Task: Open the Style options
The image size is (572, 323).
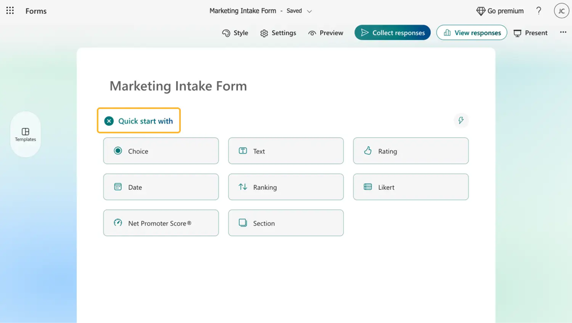Action: pyautogui.click(x=235, y=33)
